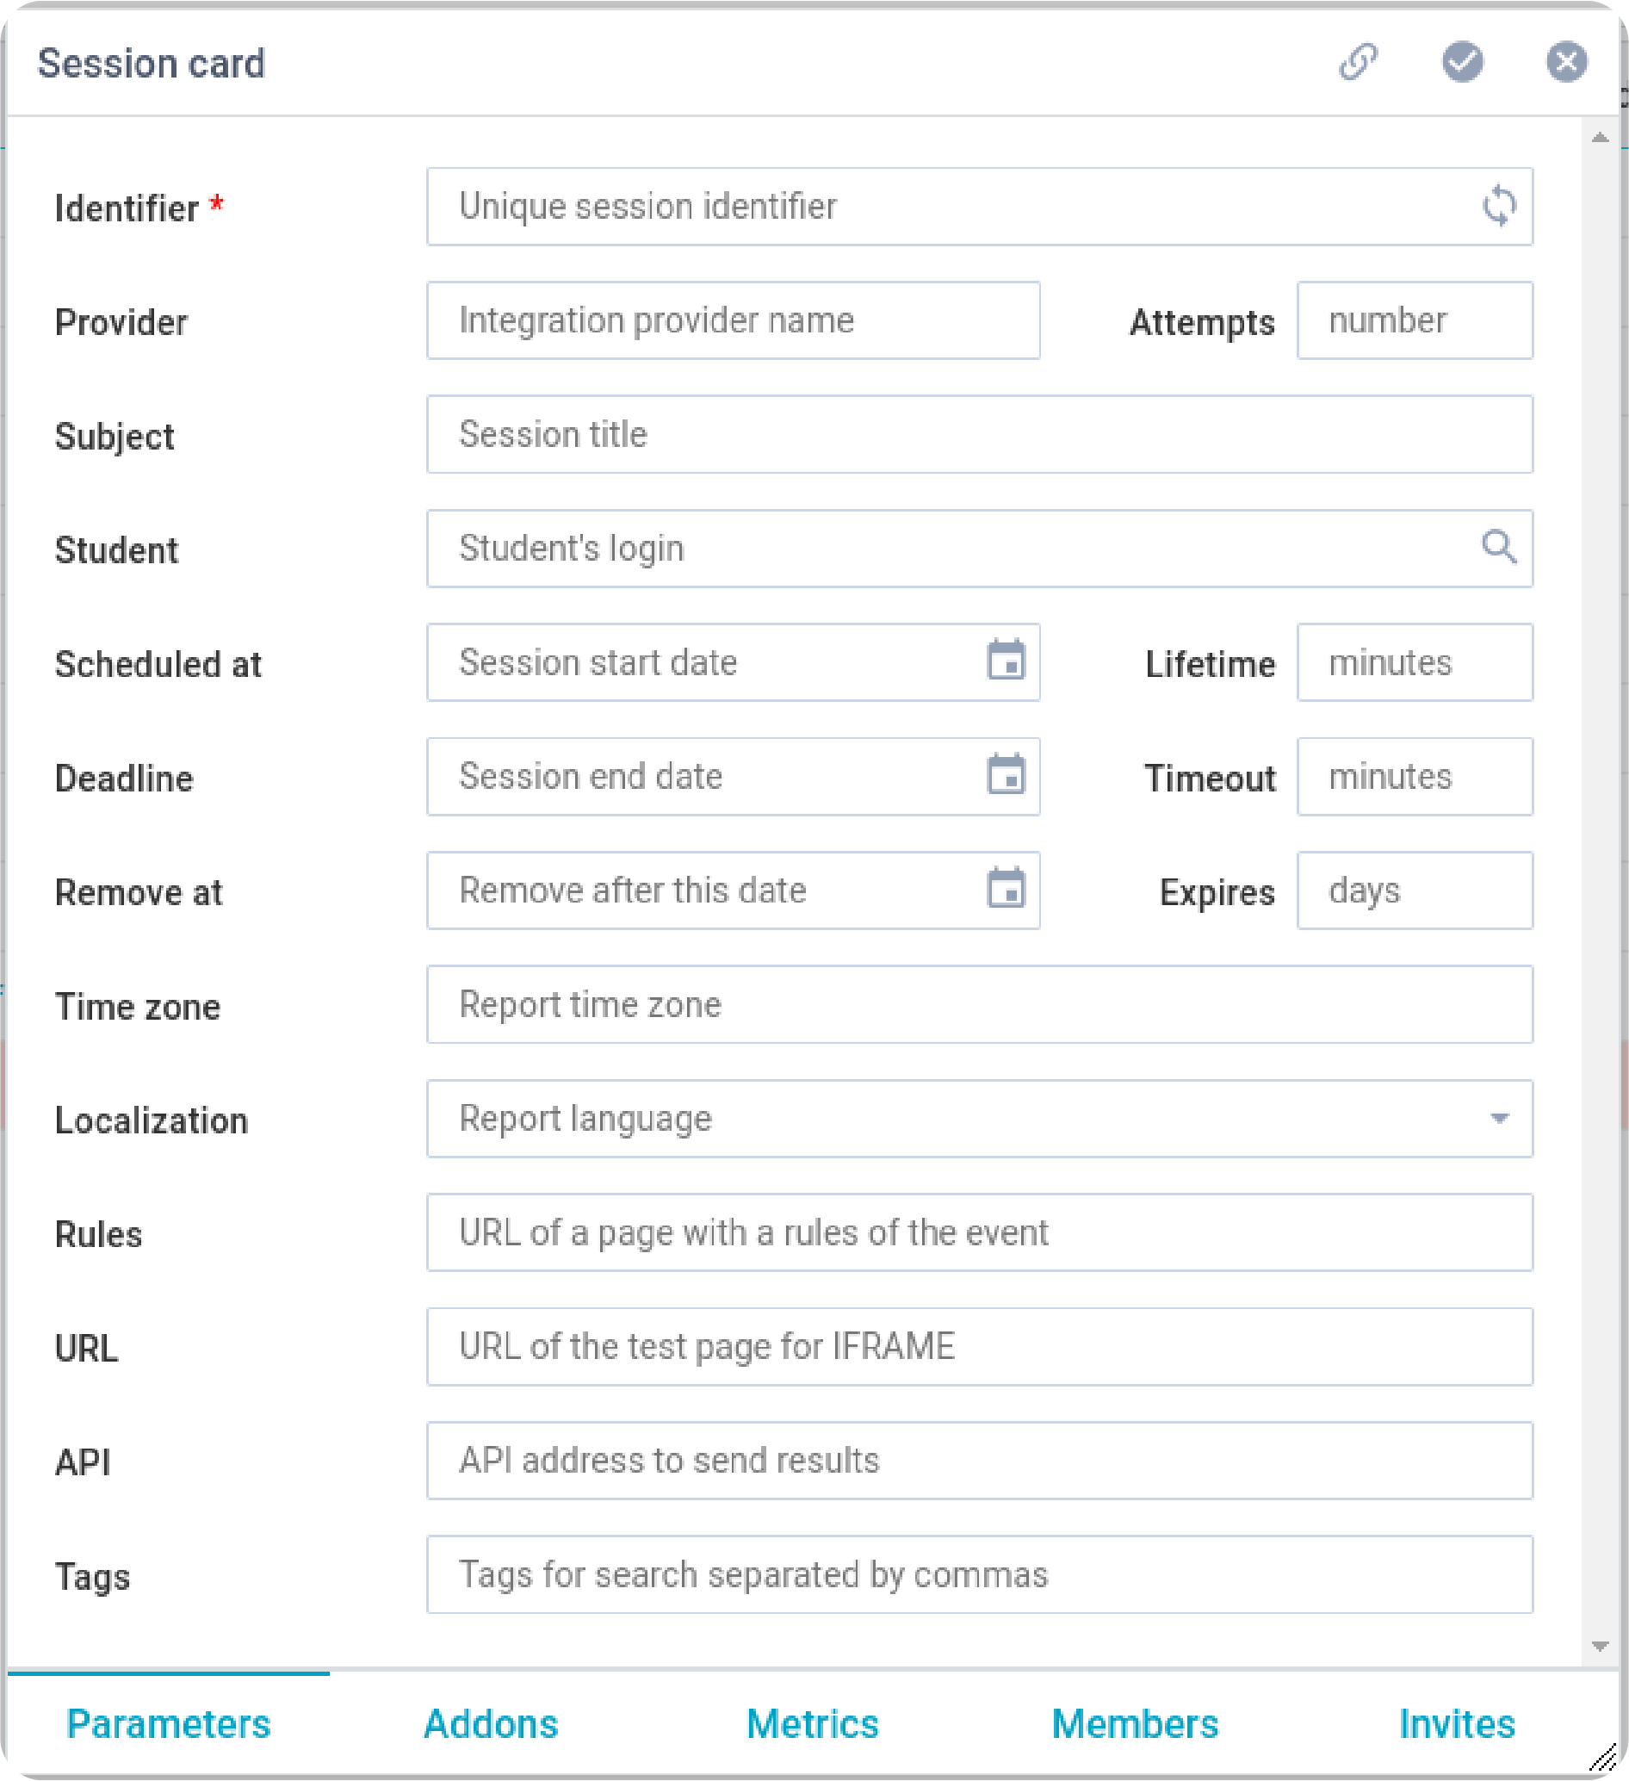
Task: Open the Members tab
Action: tap(1134, 1723)
